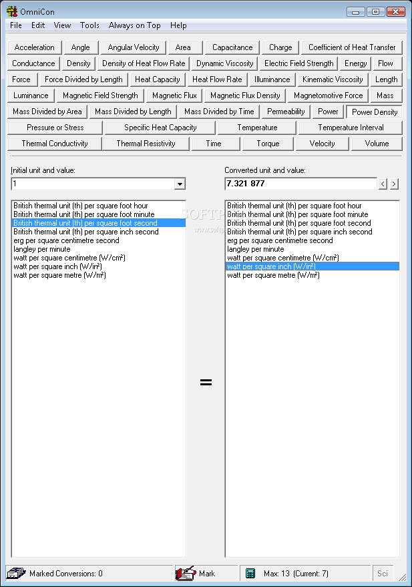Open the Heat Capacity category
This screenshot has width=412, height=587.
click(x=157, y=79)
